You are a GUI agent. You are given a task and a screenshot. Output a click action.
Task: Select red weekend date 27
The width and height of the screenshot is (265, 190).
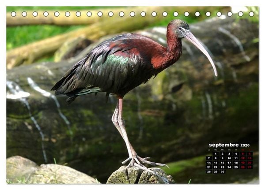[x=250, y=167]
